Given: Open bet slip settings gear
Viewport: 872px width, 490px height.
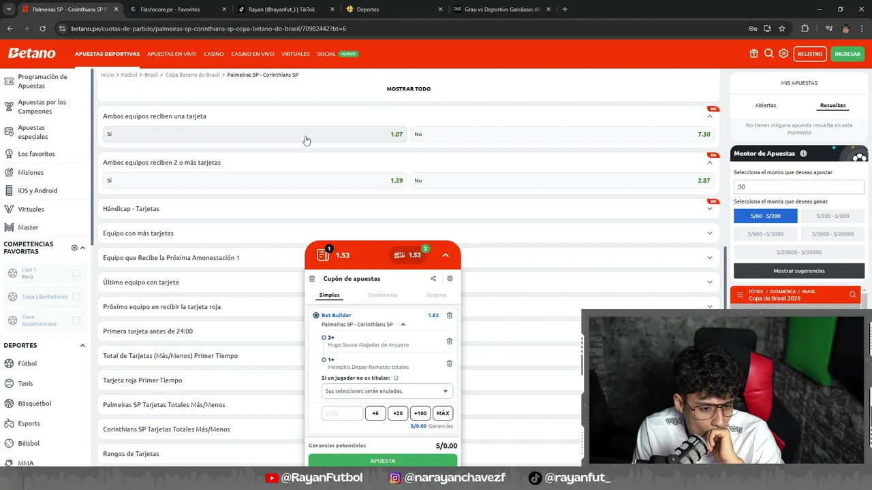Looking at the screenshot, I should [x=450, y=278].
